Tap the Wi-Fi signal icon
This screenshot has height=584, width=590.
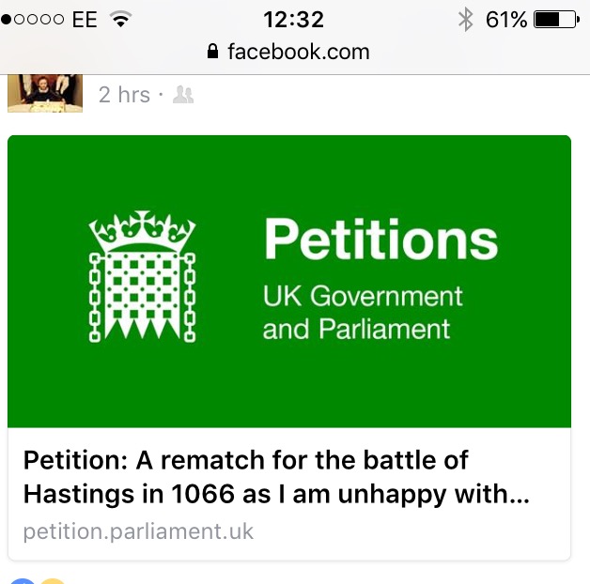[120, 19]
